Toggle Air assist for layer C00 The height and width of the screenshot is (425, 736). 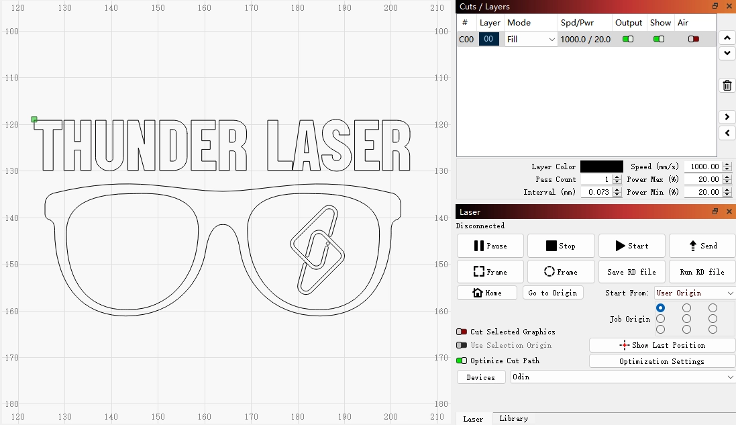pyautogui.click(x=694, y=39)
